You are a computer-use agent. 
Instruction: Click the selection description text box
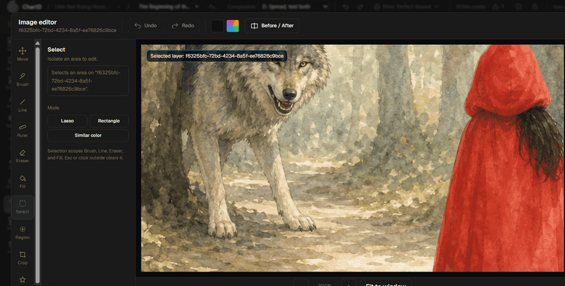88,81
